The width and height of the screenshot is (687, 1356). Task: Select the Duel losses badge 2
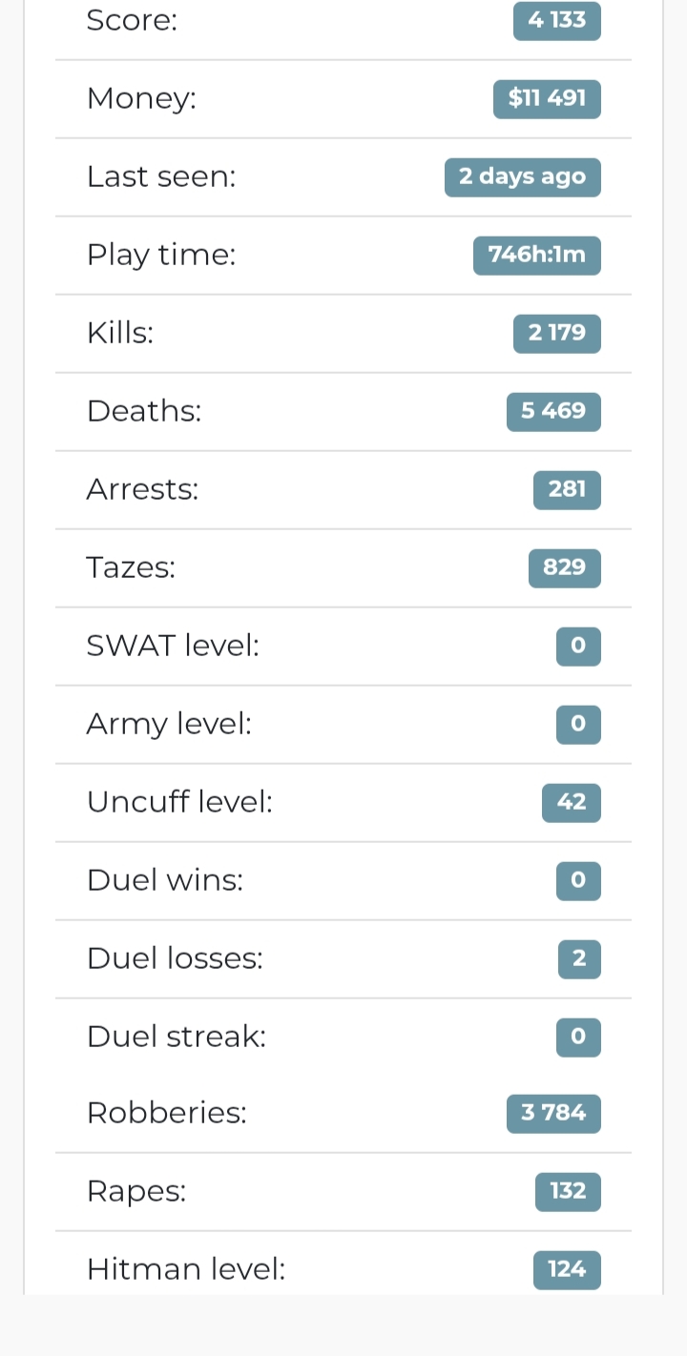[579, 958]
